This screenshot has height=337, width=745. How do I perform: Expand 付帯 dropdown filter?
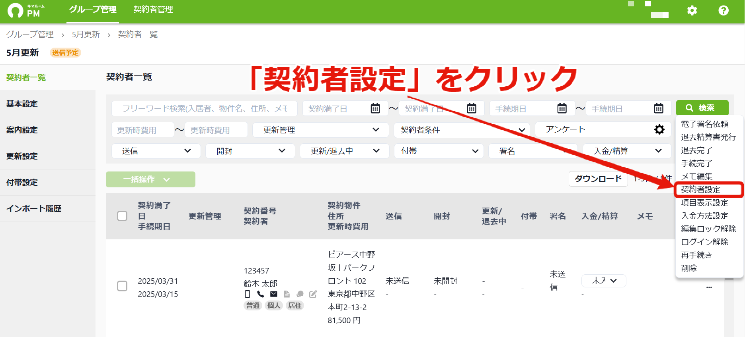tap(439, 151)
